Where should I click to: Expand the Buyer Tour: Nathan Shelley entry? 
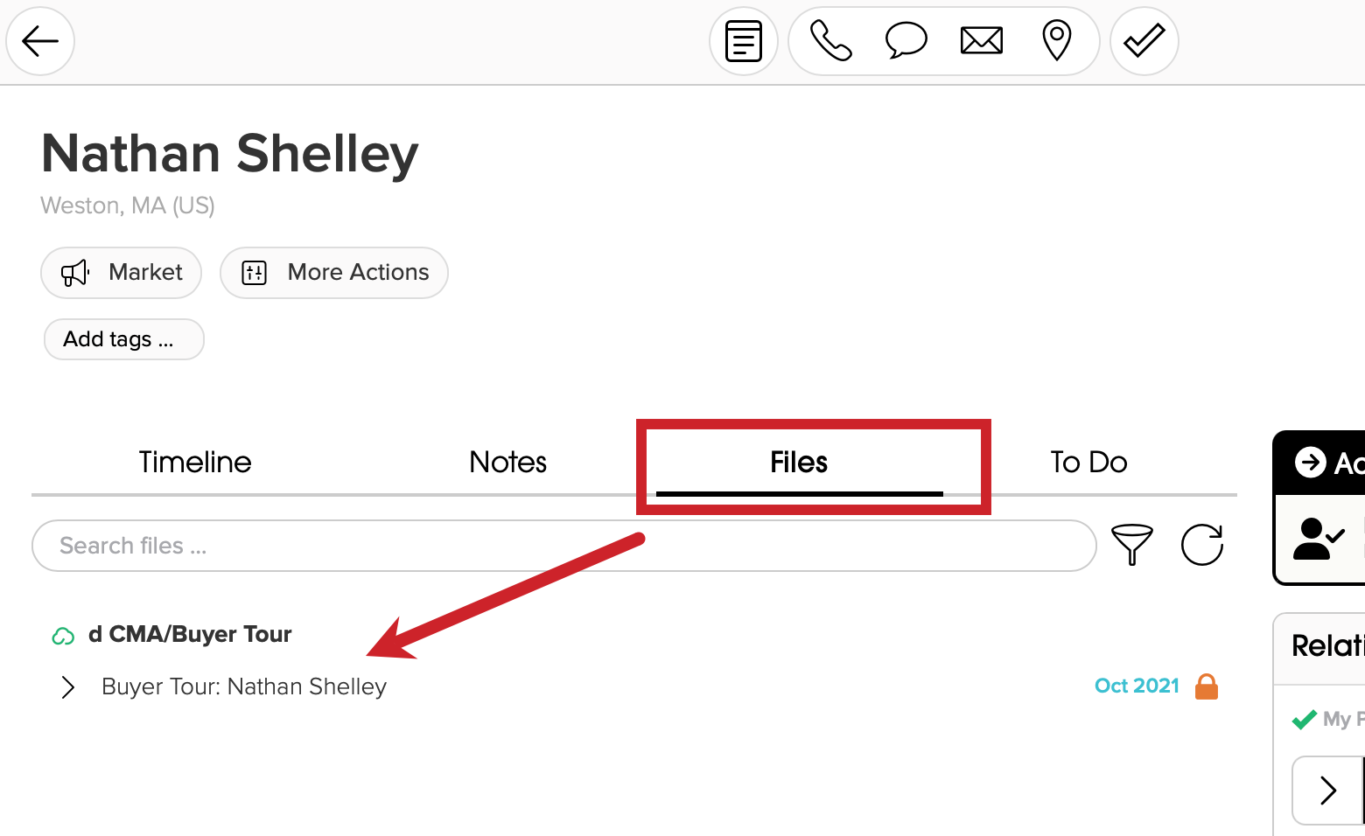(68, 686)
